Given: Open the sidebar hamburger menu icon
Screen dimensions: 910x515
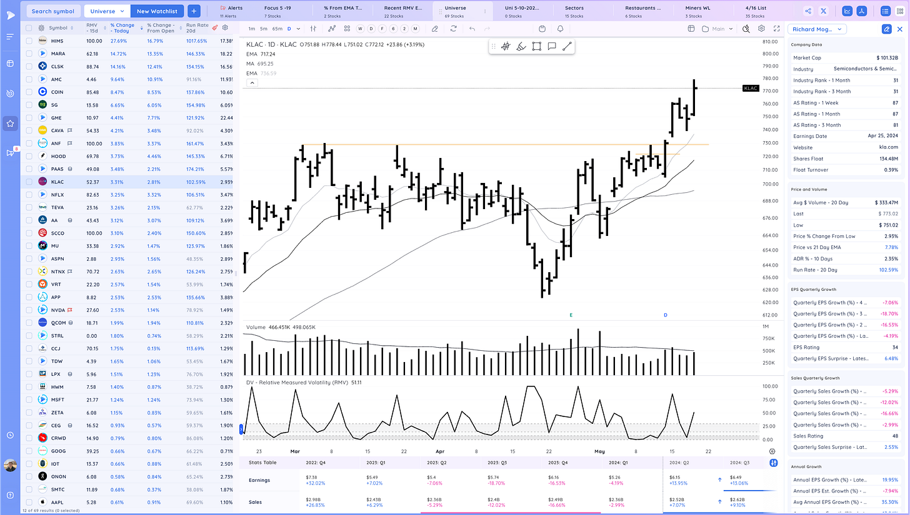Looking at the screenshot, I should (x=10, y=37).
